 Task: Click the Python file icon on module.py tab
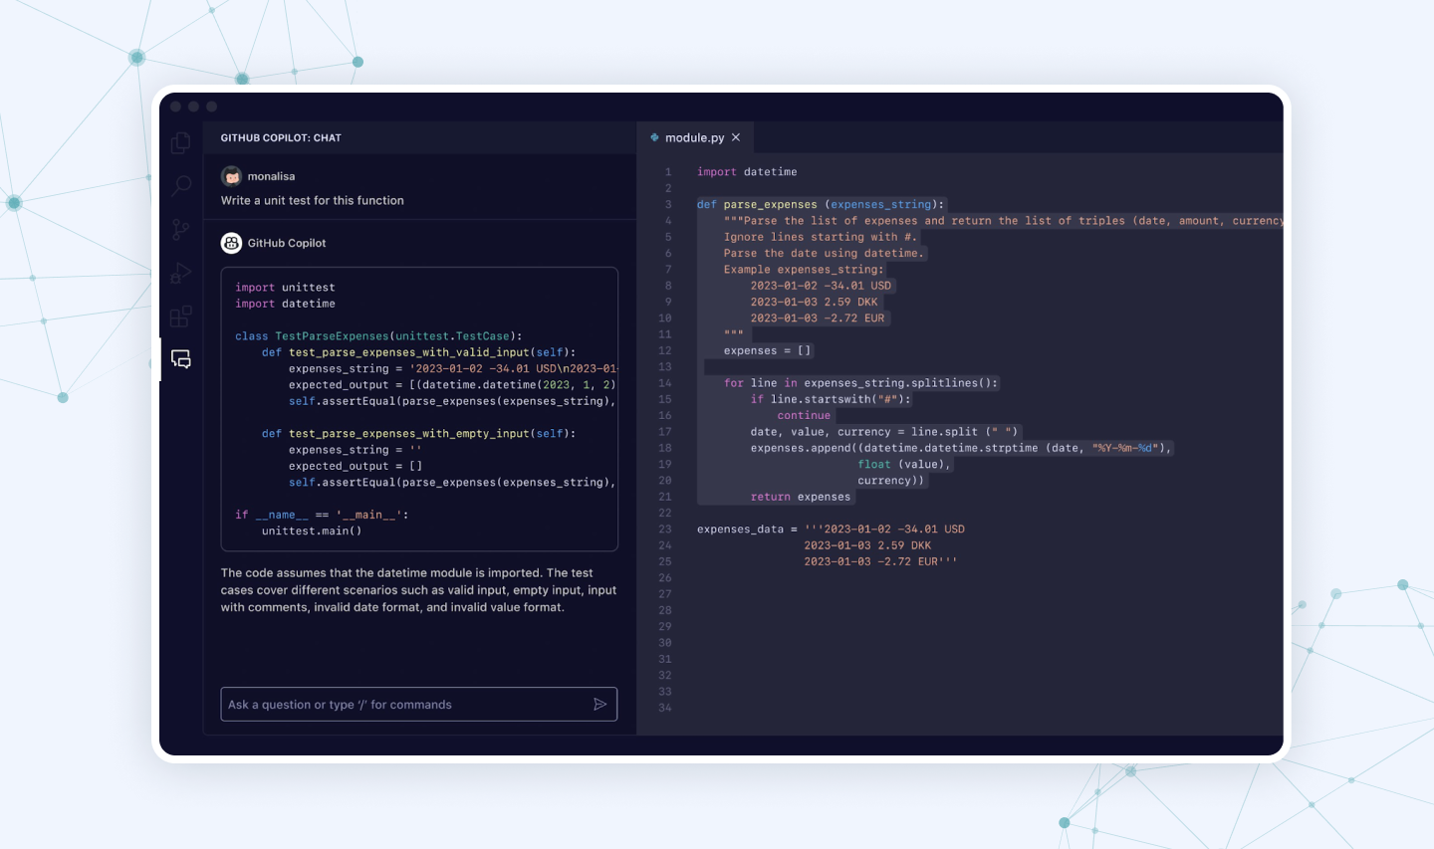(654, 137)
